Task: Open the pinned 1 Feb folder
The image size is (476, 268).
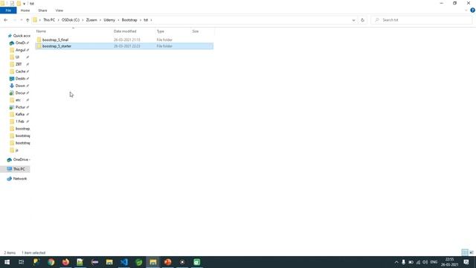Action: [19, 121]
